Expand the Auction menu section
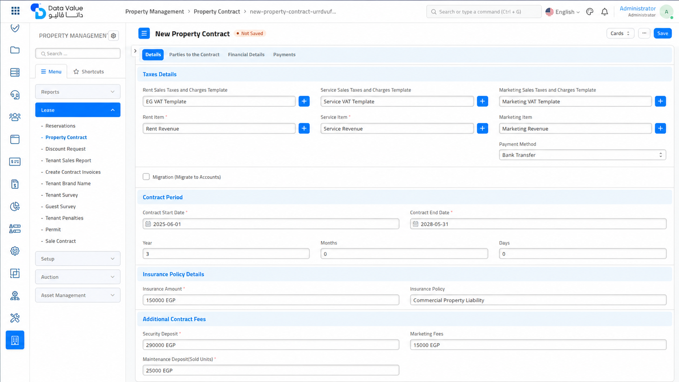Image resolution: width=679 pixels, height=382 pixels. coord(78,277)
